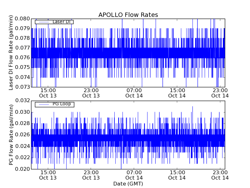This screenshot has height=188, width=250.
Task: Select the 'PG Loop' legend label
Action: [62, 104]
